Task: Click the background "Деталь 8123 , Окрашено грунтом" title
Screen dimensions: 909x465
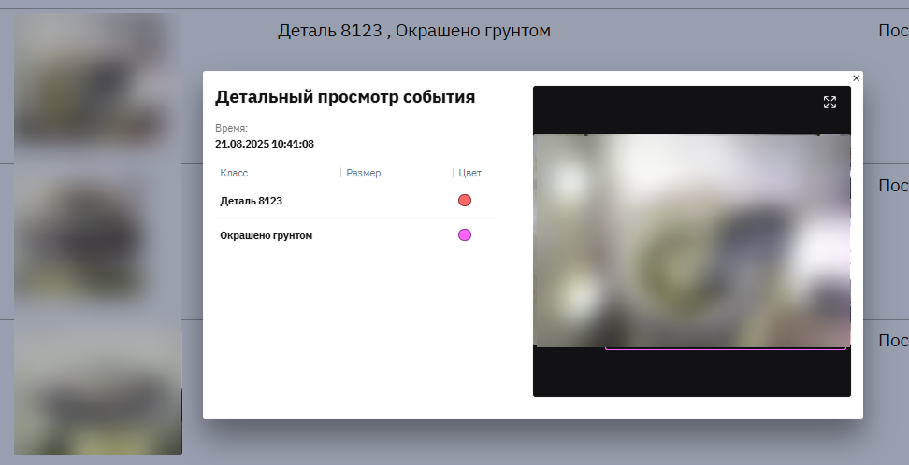Action: [x=413, y=31]
